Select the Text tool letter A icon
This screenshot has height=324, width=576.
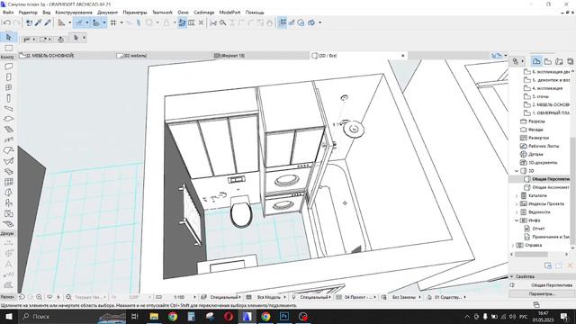pos(8,264)
